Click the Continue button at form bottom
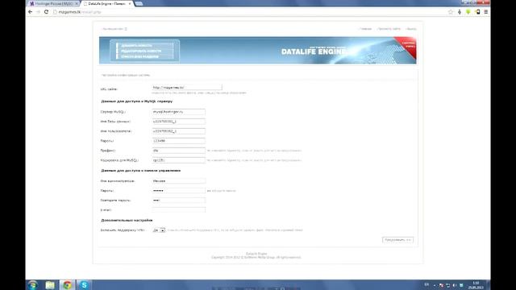This screenshot has height=290, width=516. pyautogui.click(x=397, y=240)
